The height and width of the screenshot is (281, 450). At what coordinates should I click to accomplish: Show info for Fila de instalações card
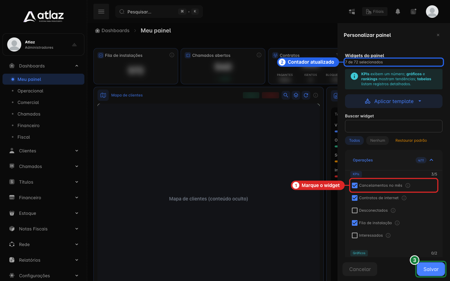[172, 55]
